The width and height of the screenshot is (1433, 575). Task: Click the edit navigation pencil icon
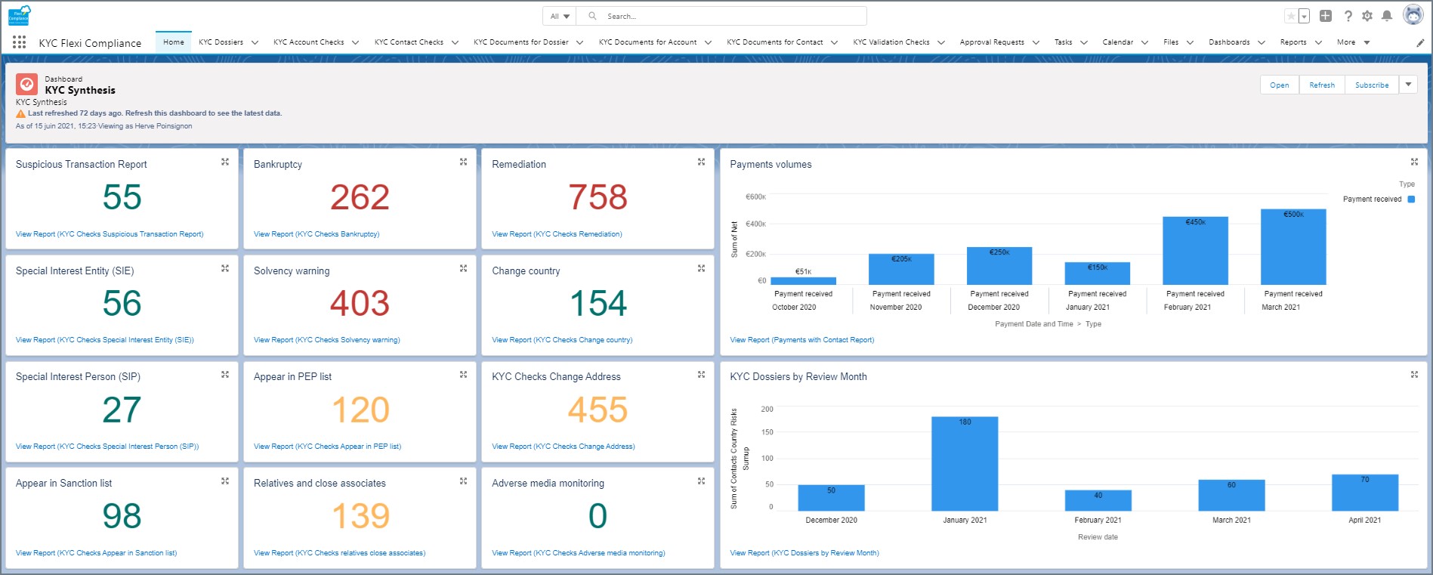(x=1420, y=43)
